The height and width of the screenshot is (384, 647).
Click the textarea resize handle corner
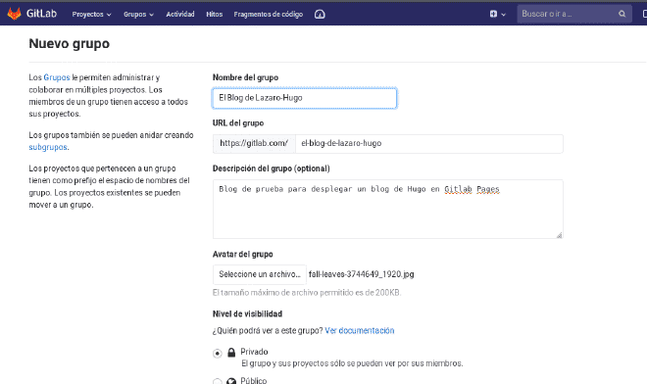click(x=559, y=235)
